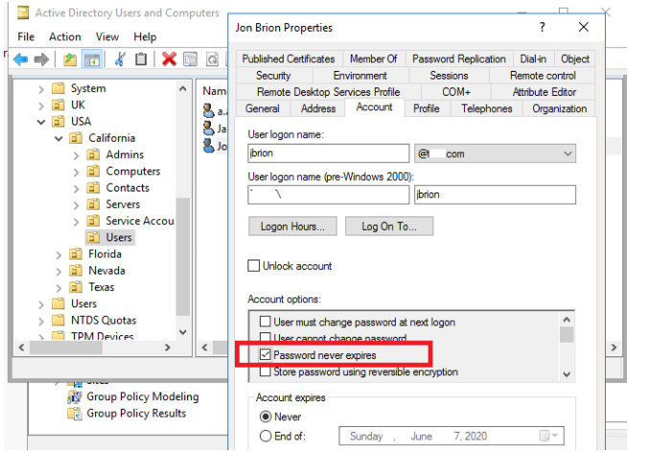Click the red X Delete icon
The height and width of the screenshot is (452, 648).
(169, 59)
